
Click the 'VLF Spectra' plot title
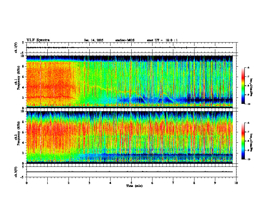pos(38,40)
